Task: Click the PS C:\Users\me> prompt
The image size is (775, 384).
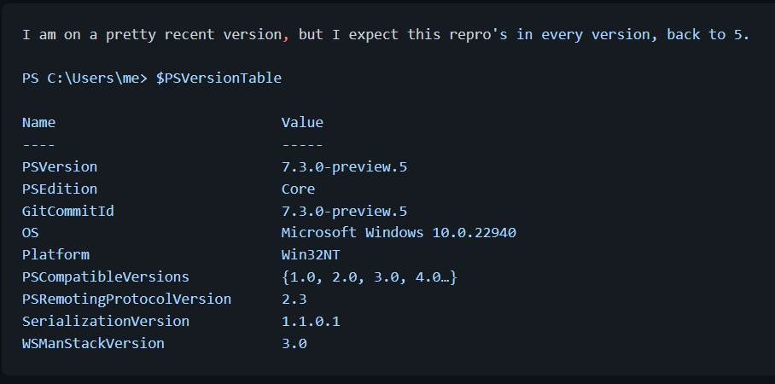Action: pos(84,79)
